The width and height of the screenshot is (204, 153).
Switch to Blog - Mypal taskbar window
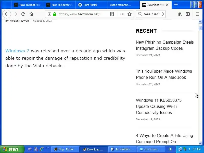click(65, 149)
